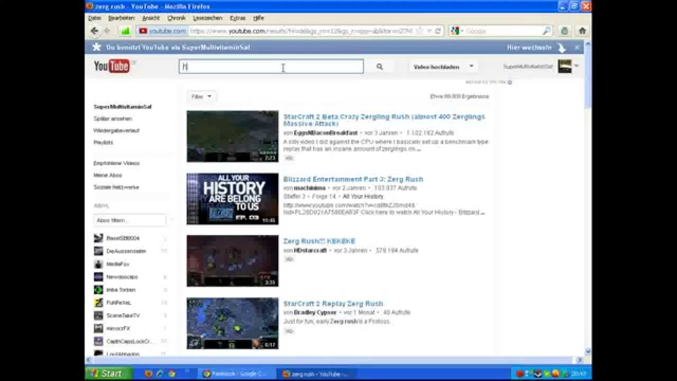
Task: Open the Firefox home page icon
Action: click(x=582, y=31)
